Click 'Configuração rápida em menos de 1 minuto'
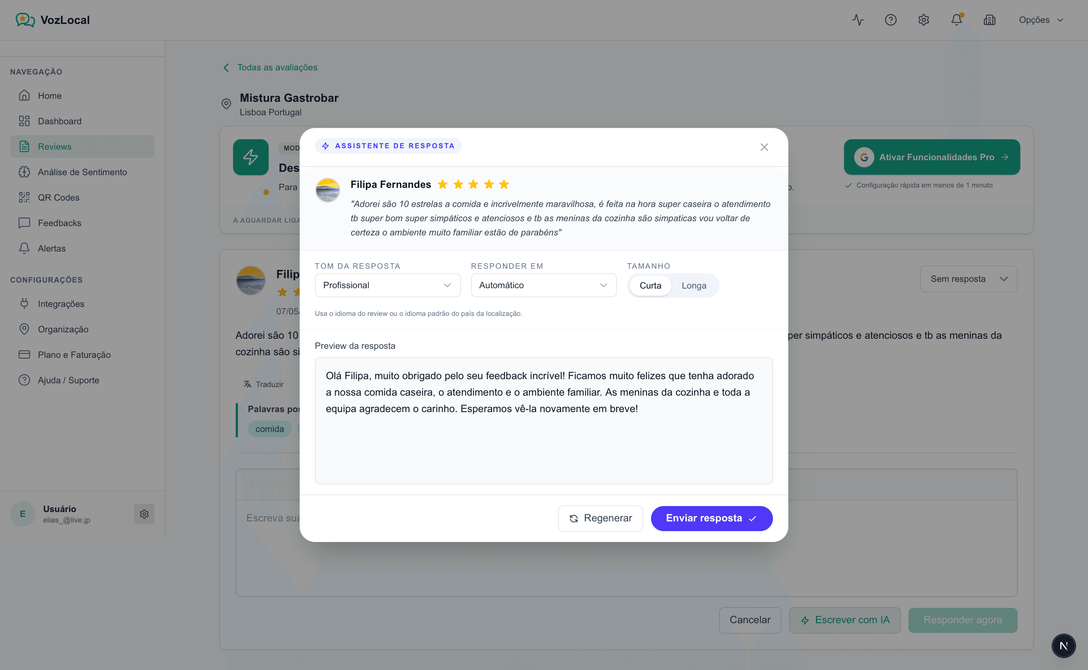1088x670 pixels. click(x=924, y=185)
